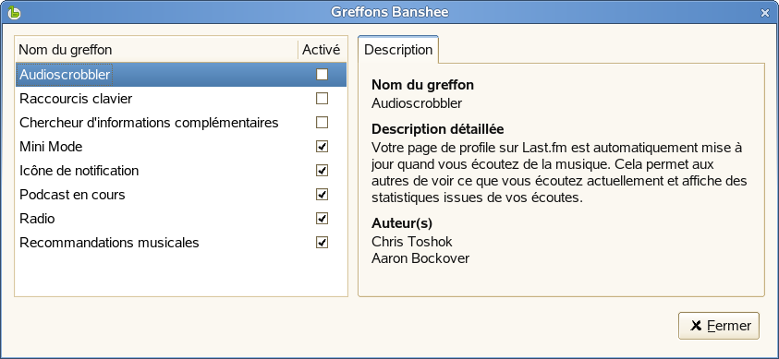The height and width of the screenshot is (359, 779).
Task: Sort by the Activé column header
Action: (322, 50)
